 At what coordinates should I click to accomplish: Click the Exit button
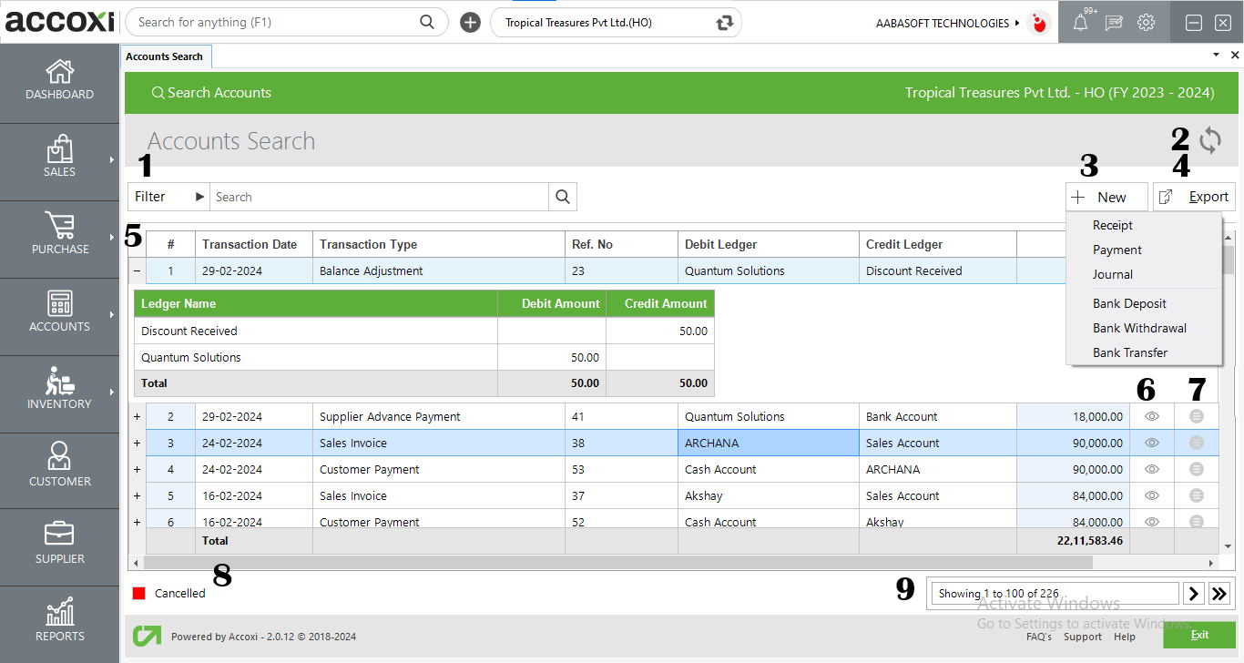point(1199,635)
